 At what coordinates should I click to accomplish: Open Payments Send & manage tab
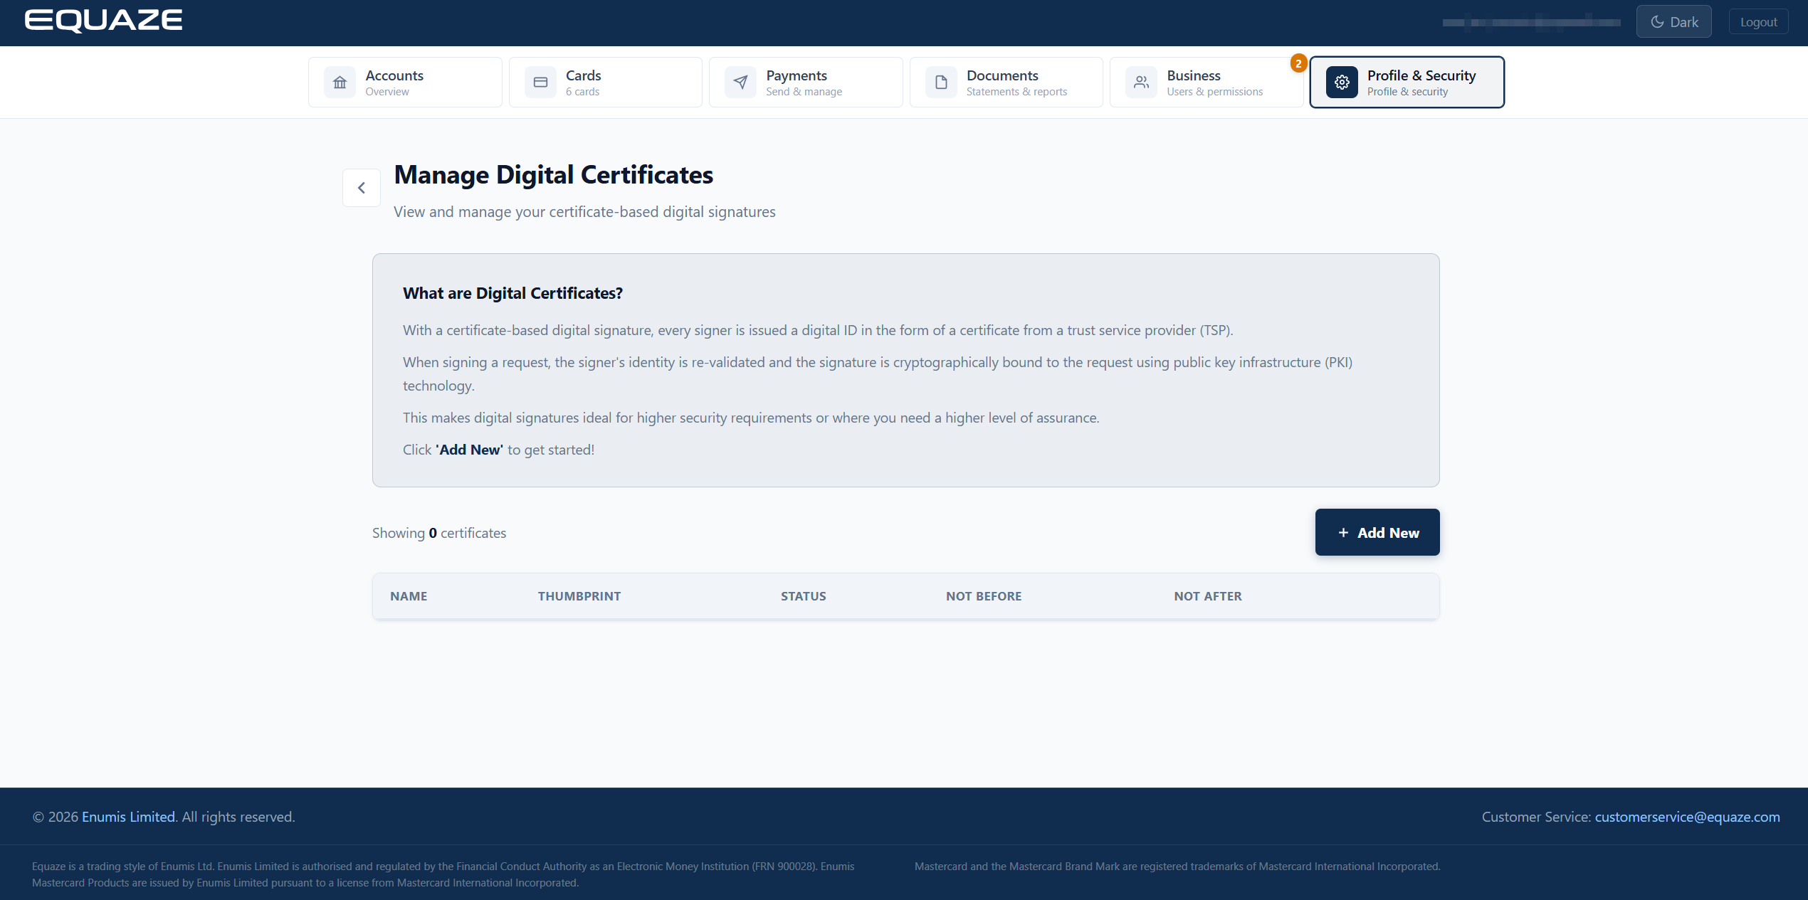[x=806, y=83]
